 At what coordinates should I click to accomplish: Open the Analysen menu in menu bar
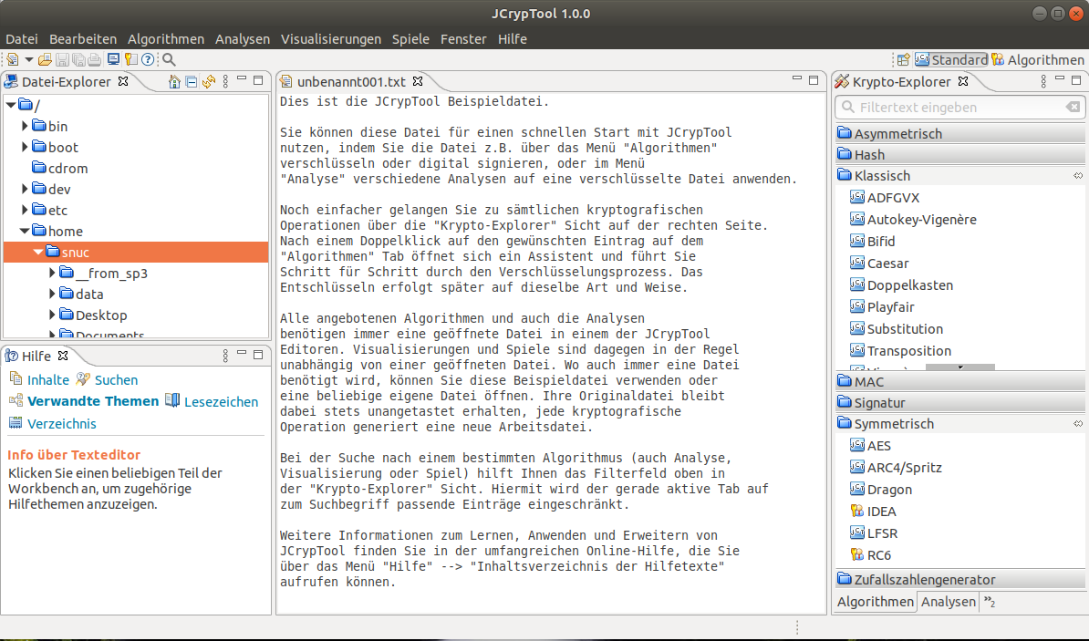(x=243, y=39)
